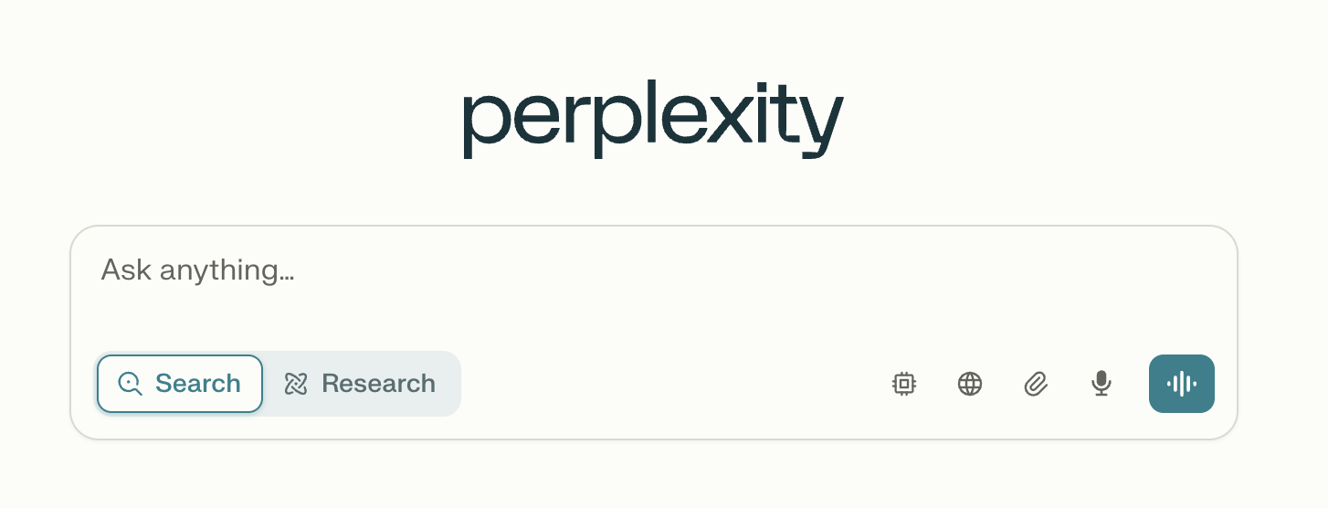Launch voice mode with the teal waveform button
This screenshot has width=1328, height=508.
coord(1182,384)
